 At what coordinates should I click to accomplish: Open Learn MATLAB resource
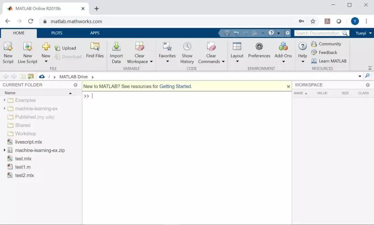coord(329,61)
